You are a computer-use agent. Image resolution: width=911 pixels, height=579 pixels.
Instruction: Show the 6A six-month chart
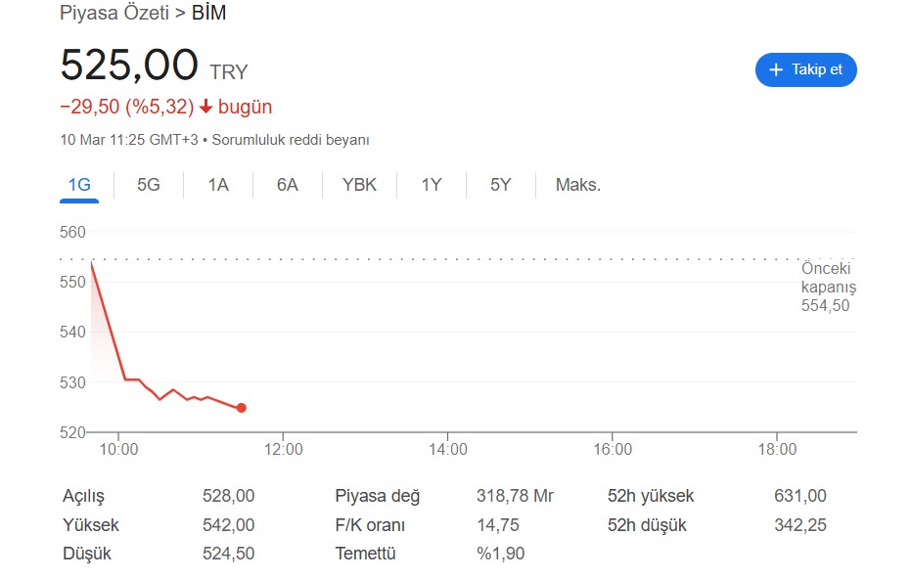click(287, 185)
